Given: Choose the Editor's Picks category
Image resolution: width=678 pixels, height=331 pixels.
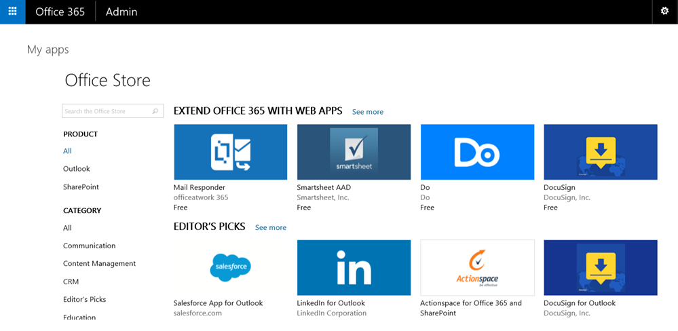Looking at the screenshot, I should point(84,299).
